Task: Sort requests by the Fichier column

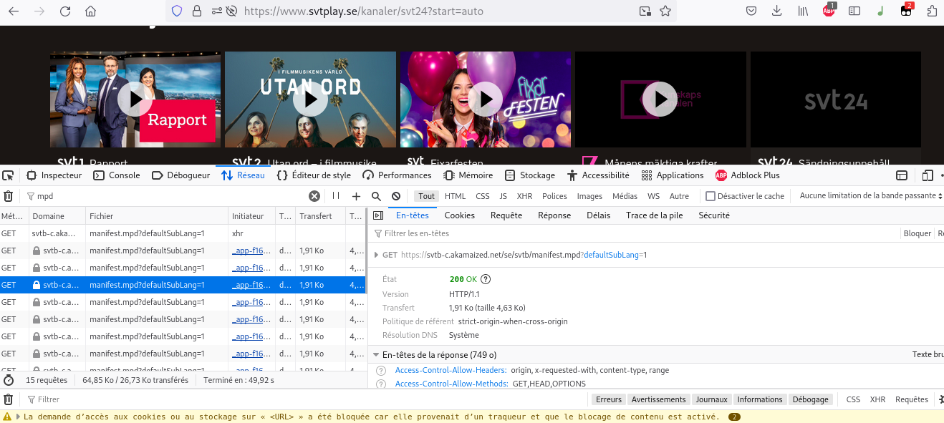Action: [157, 216]
